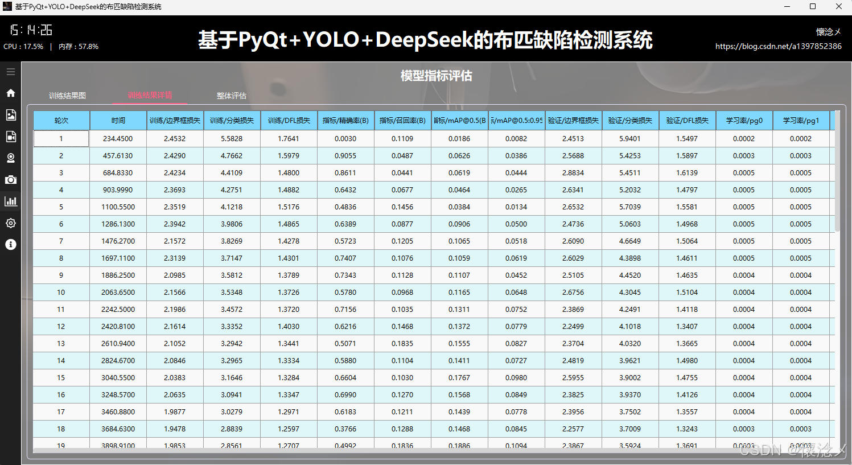Click the 学习率/pg0 column header
The height and width of the screenshot is (465, 852).
(x=744, y=121)
